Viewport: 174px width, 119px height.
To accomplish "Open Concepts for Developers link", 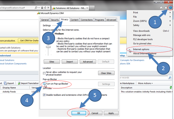I will pyautogui.click(x=132, y=60).
